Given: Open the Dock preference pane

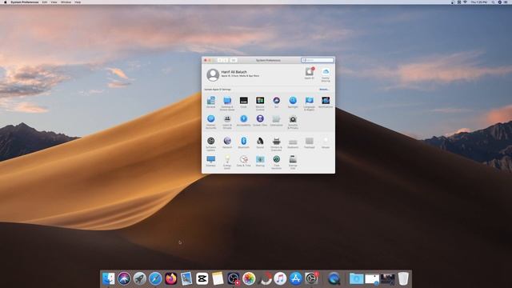Looking at the screenshot, I should tap(243, 102).
